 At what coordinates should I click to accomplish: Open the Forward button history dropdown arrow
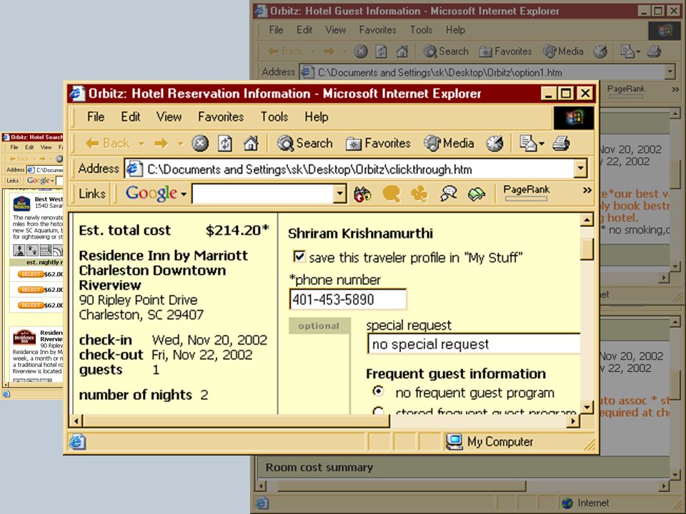[180, 143]
